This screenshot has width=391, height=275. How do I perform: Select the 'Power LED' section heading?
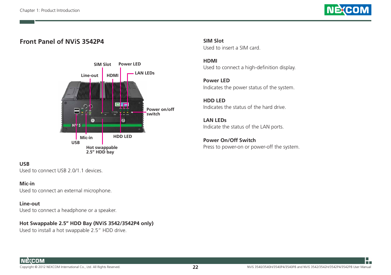216,81
